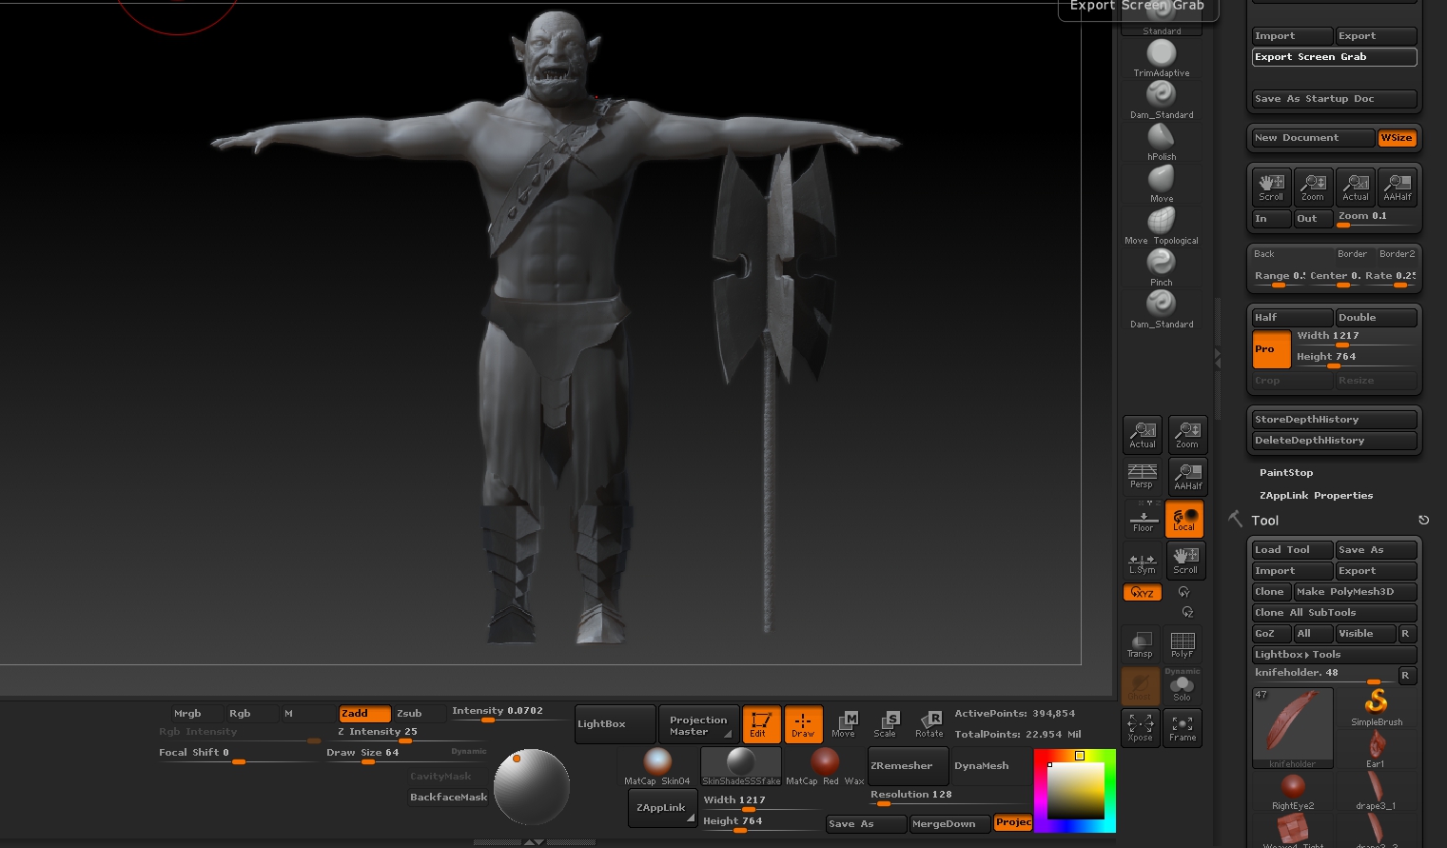Pick a color in the color picker

pyautogui.click(x=1075, y=791)
